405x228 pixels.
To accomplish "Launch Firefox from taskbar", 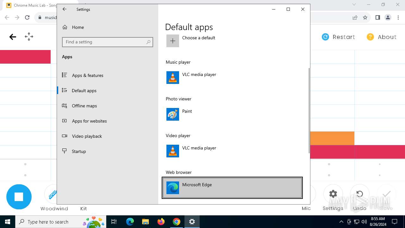I will pos(161,222).
